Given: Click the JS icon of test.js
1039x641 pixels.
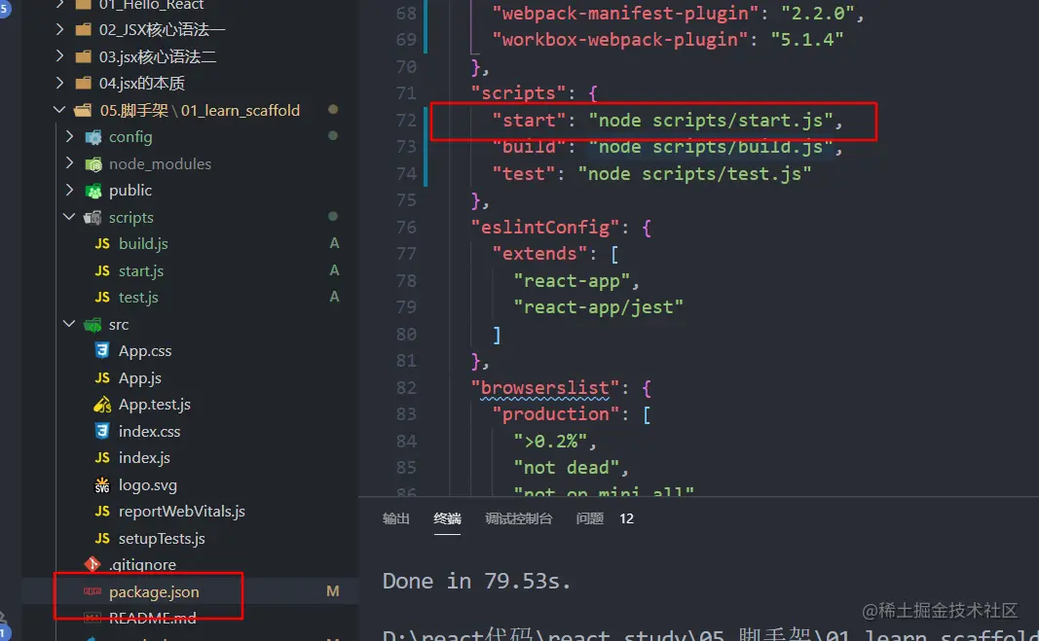Looking at the screenshot, I should point(102,298).
